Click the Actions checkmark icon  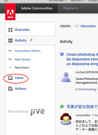pyautogui.click(x=10, y=89)
